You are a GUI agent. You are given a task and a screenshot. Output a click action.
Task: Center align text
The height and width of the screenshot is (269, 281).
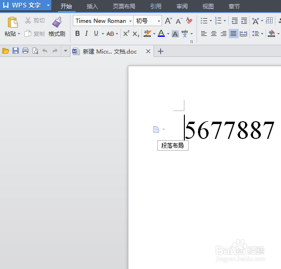click(x=214, y=34)
